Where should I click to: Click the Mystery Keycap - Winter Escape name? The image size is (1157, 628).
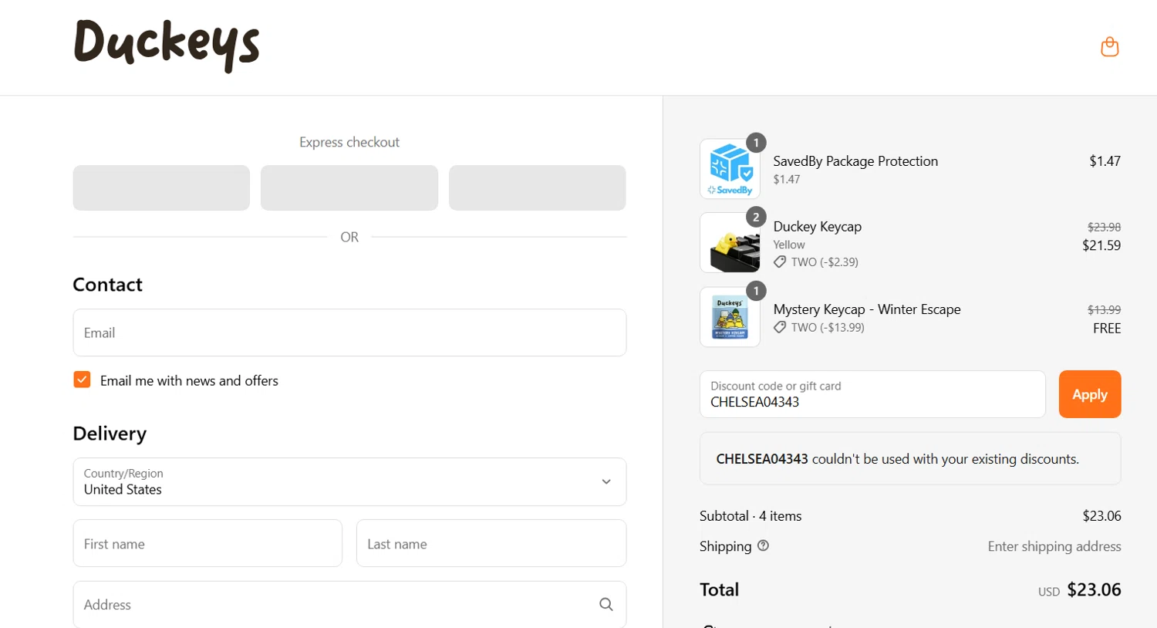[x=867, y=309]
